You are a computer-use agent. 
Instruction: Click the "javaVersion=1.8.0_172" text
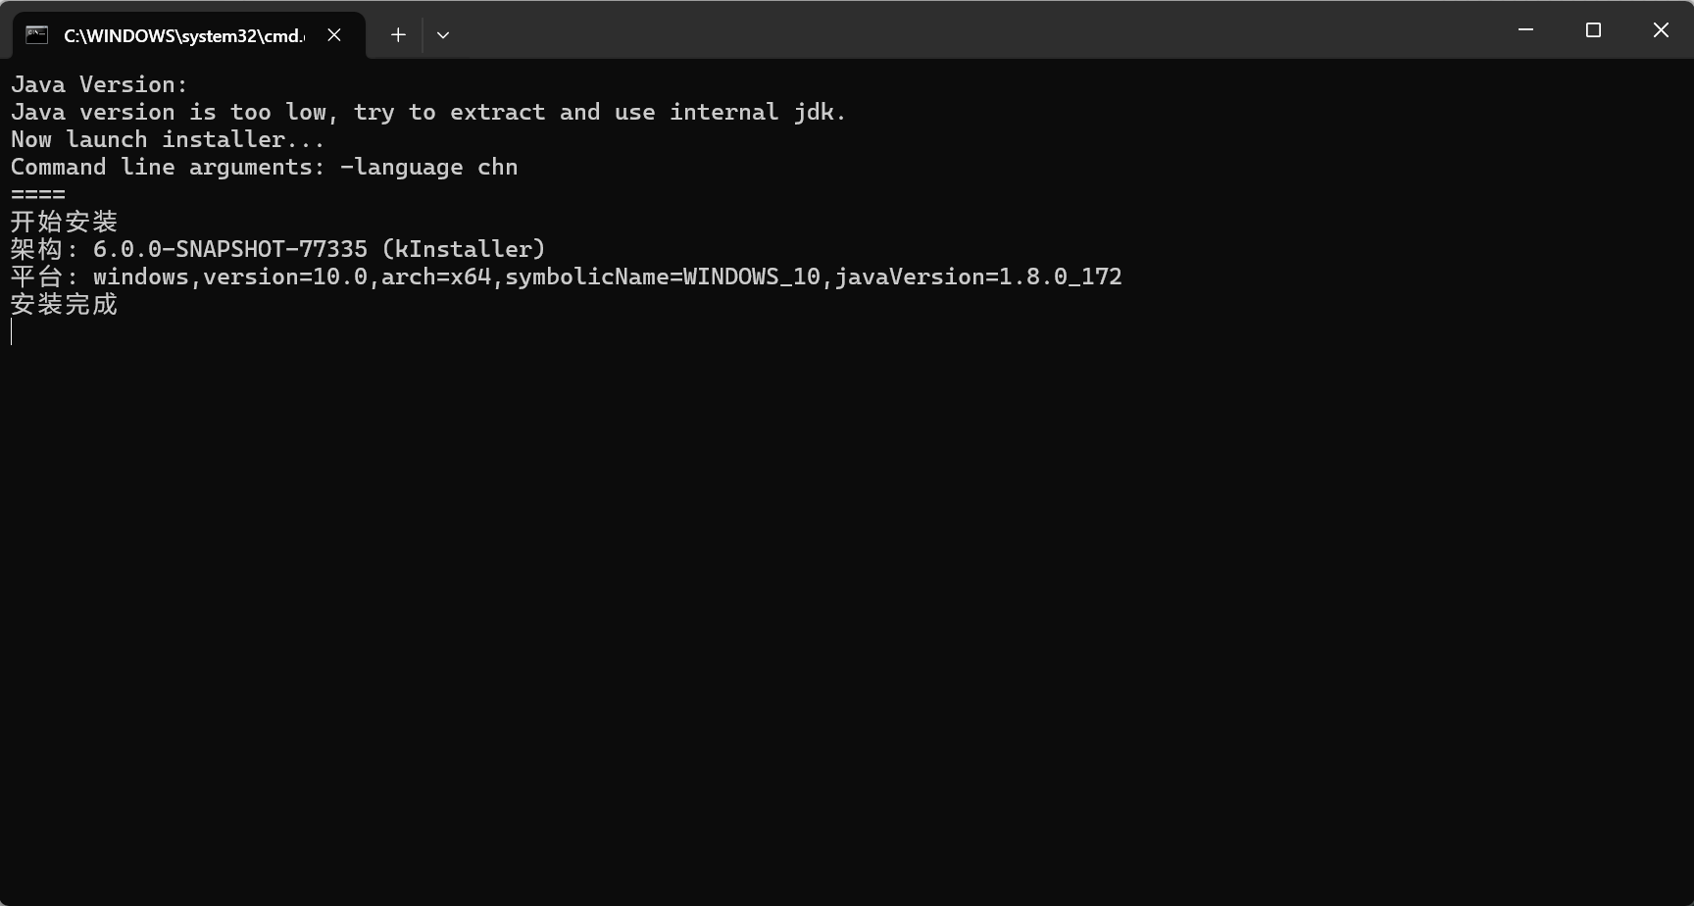pyautogui.click(x=977, y=277)
